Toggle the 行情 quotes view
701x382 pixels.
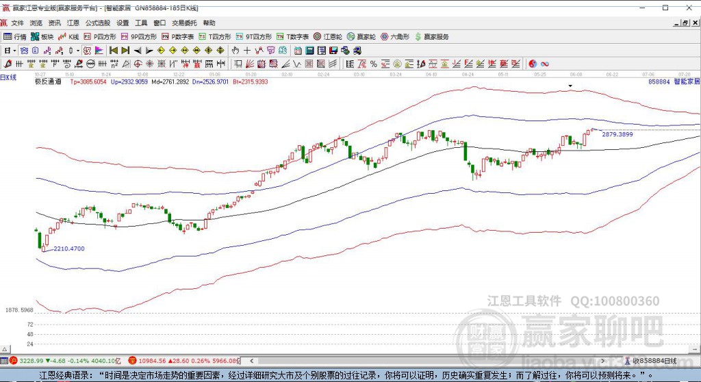pos(15,37)
